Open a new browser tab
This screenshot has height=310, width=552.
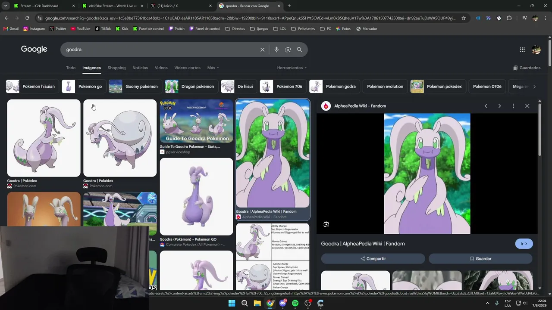coord(289,6)
